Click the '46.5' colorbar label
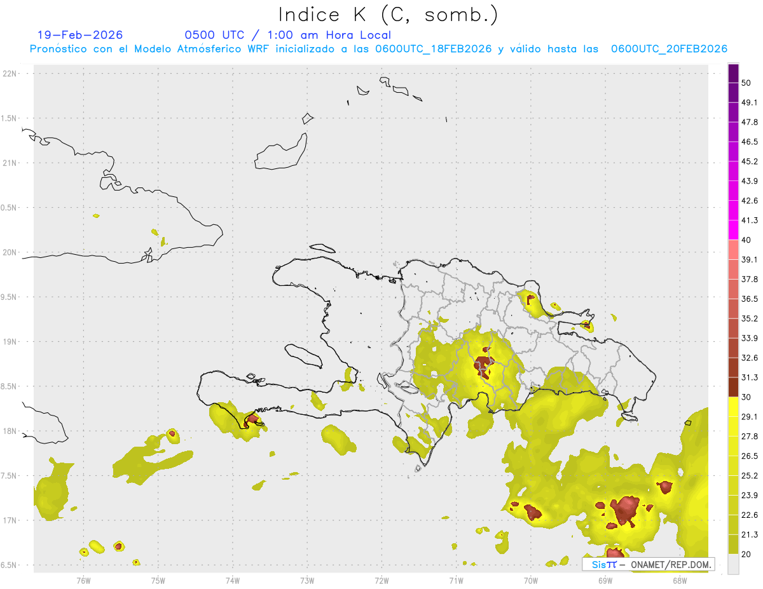Screen dimensions: 763x589 (x=750, y=142)
